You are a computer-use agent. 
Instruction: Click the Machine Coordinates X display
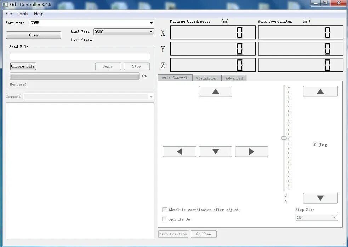point(213,33)
